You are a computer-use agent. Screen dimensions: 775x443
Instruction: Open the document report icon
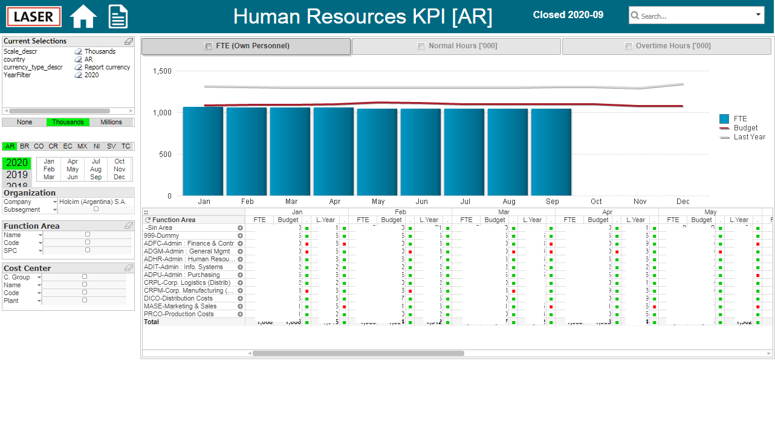118,16
